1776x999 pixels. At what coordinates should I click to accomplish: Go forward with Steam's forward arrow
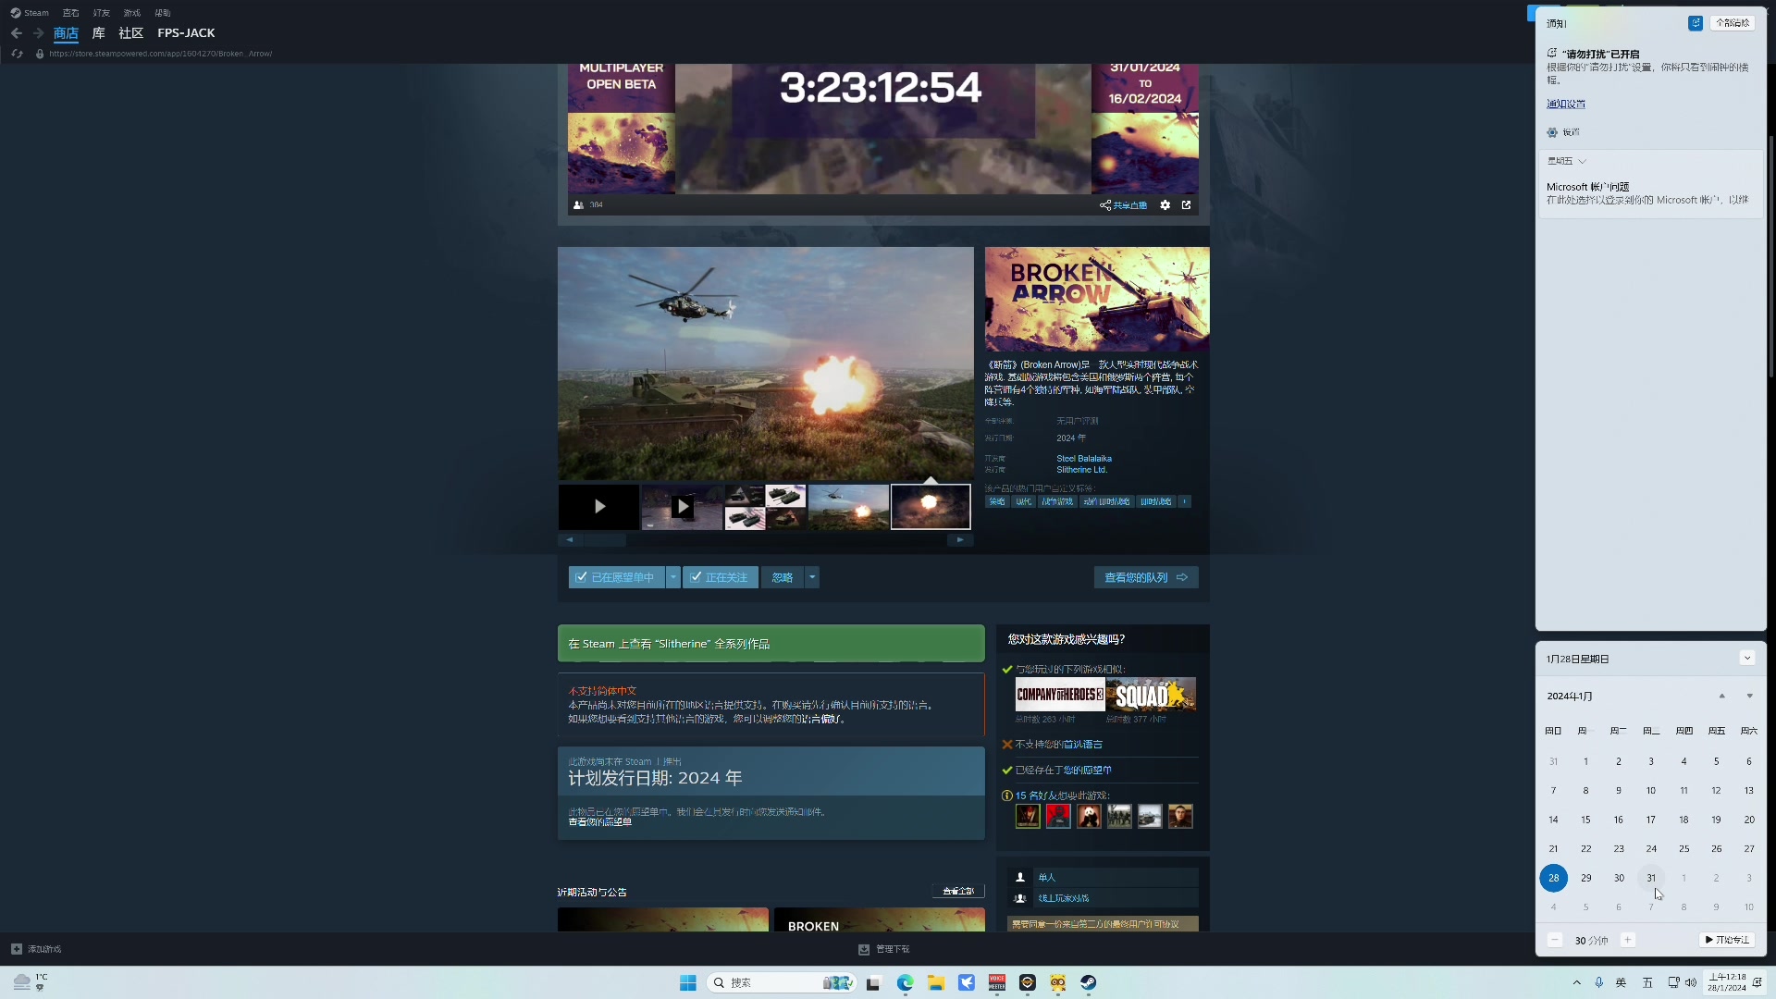click(x=38, y=33)
